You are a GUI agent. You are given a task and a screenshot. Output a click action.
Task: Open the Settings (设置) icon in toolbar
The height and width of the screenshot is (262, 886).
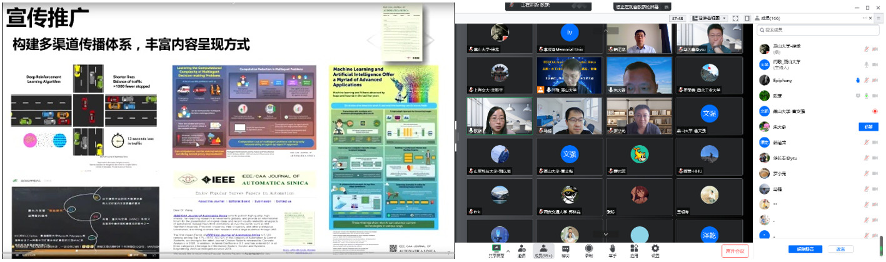[x=655, y=250]
